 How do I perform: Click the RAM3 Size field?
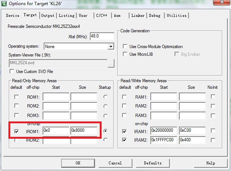(192, 116)
